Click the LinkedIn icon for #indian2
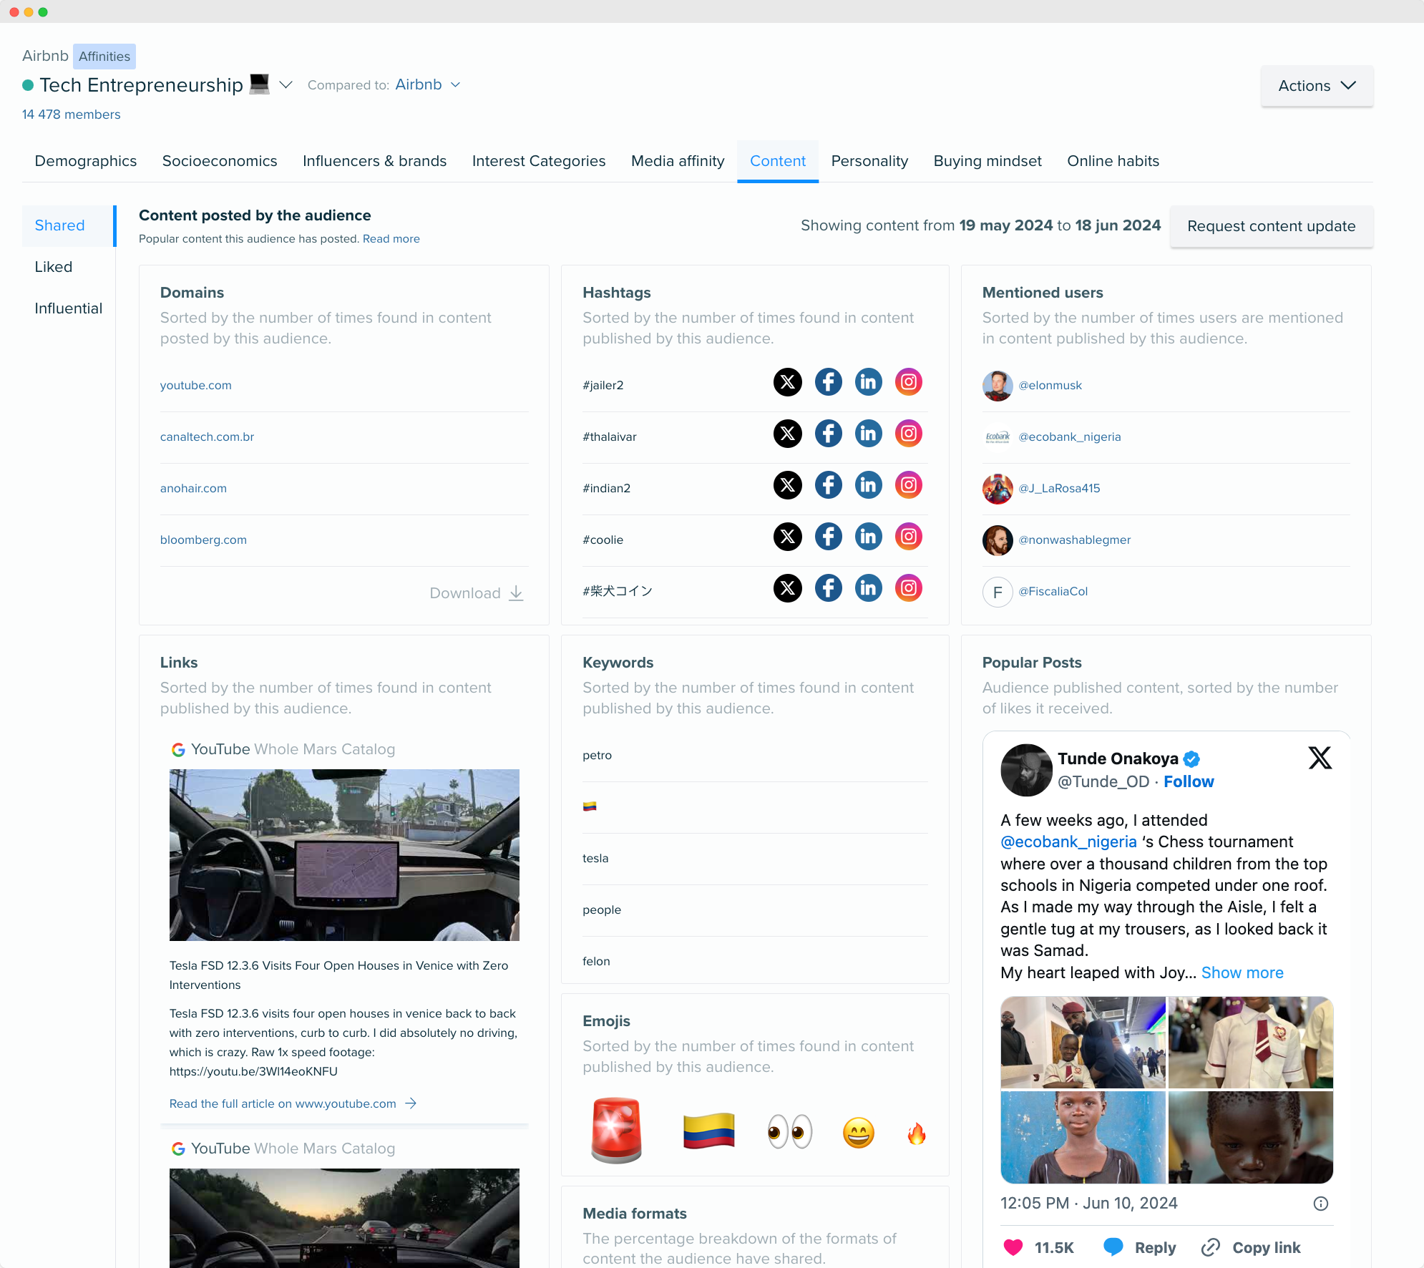The height and width of the screenshot is (1268, 1424). tap(869, 484)
